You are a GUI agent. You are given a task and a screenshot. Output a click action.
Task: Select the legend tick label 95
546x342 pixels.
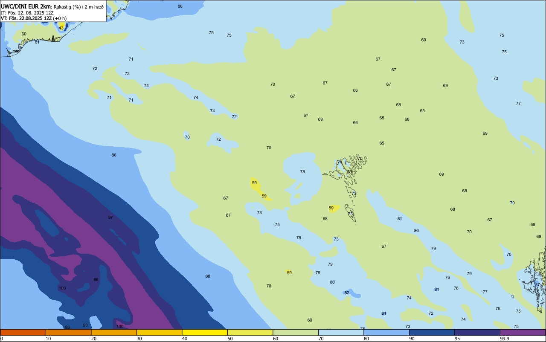click(x=457, y=339)
